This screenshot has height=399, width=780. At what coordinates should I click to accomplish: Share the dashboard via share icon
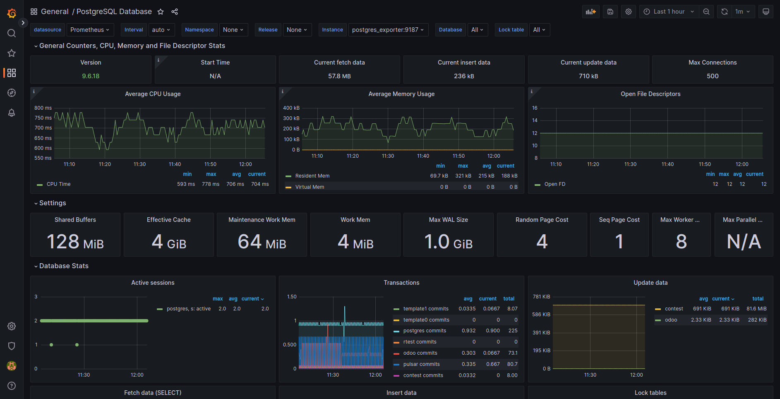click(x=175, y=12)
